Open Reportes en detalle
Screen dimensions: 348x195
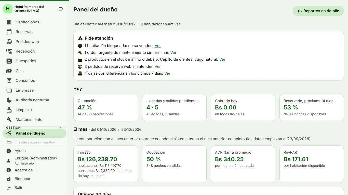coord(318,11)
